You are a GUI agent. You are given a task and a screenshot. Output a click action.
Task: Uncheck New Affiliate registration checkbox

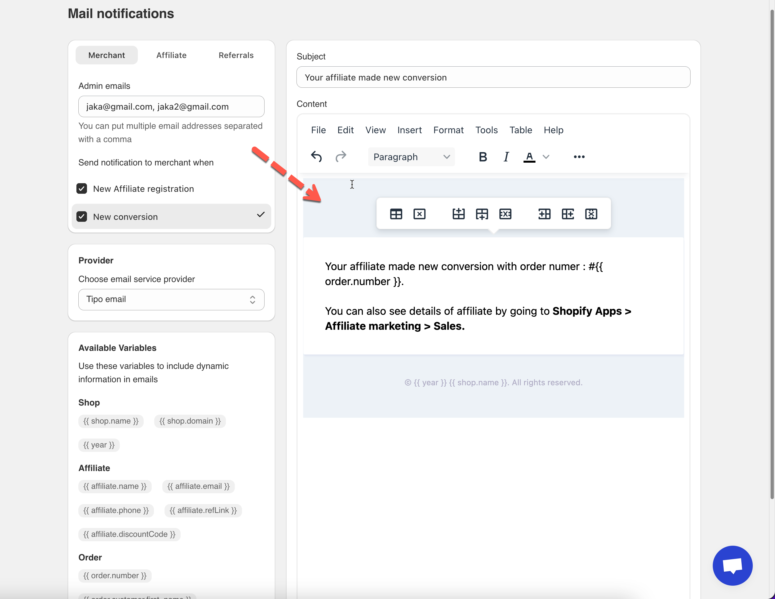82,188
